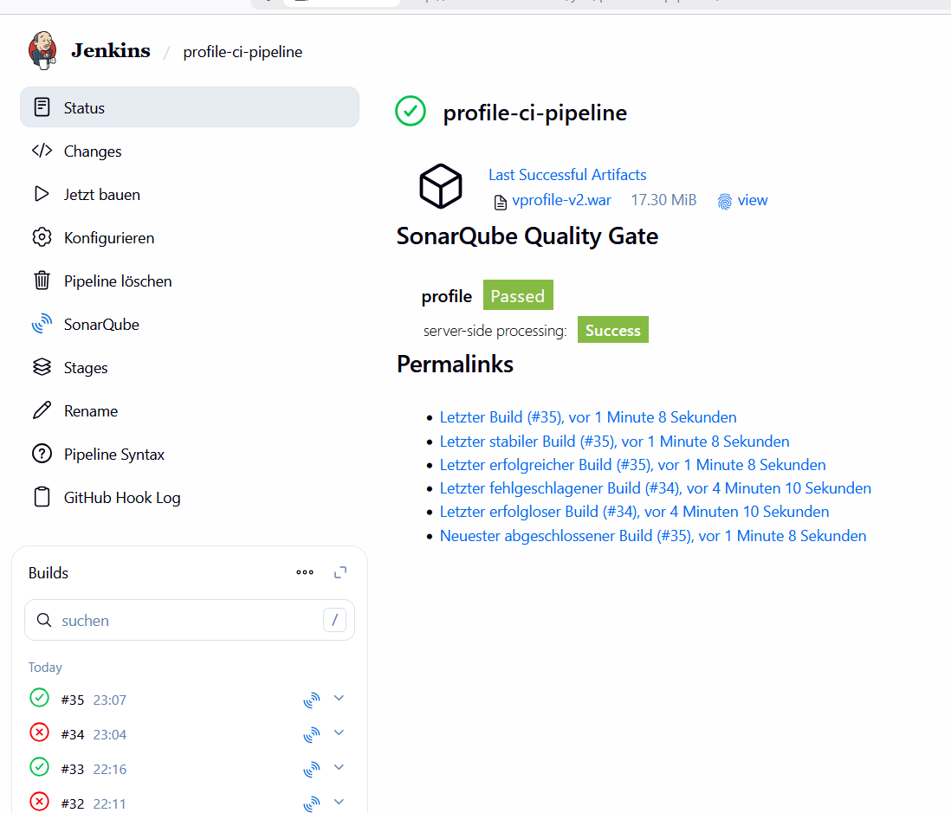This screenshot has height=813, width=951.
Task: Expand build #35 details chevron
Action: point(339,698)
